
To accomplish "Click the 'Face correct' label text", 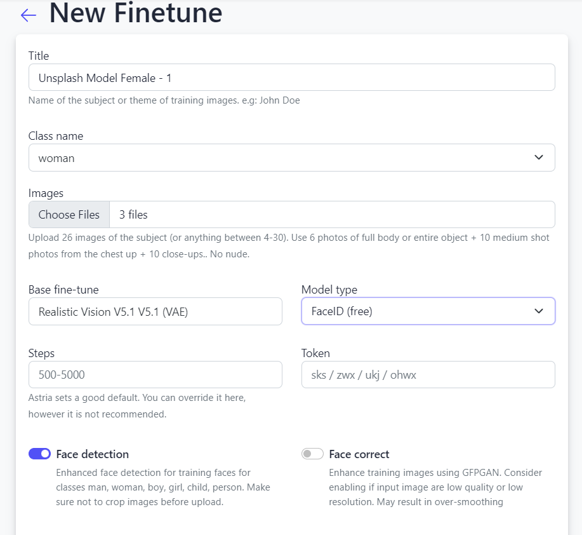I will (x=359, y=454).
